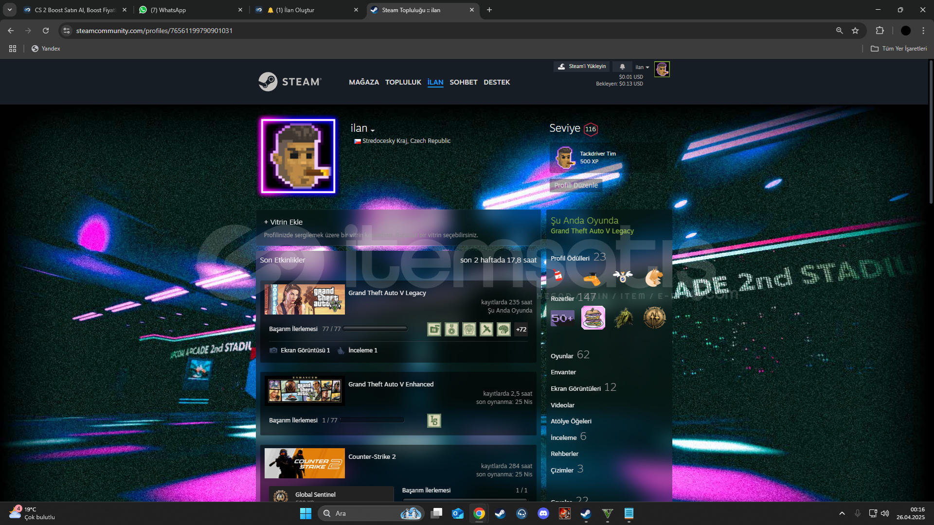
Task: Click the Steam logo in header
Action: 290,82
